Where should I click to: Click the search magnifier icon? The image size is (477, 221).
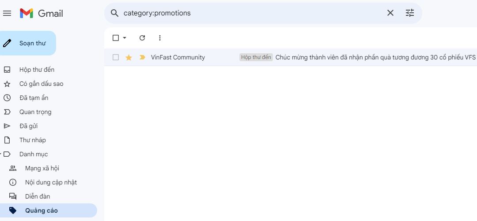coord(115,13)
